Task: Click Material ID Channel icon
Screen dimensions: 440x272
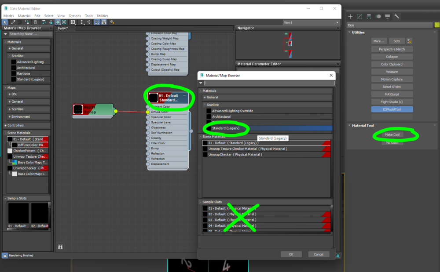Action: click(73, 22)
